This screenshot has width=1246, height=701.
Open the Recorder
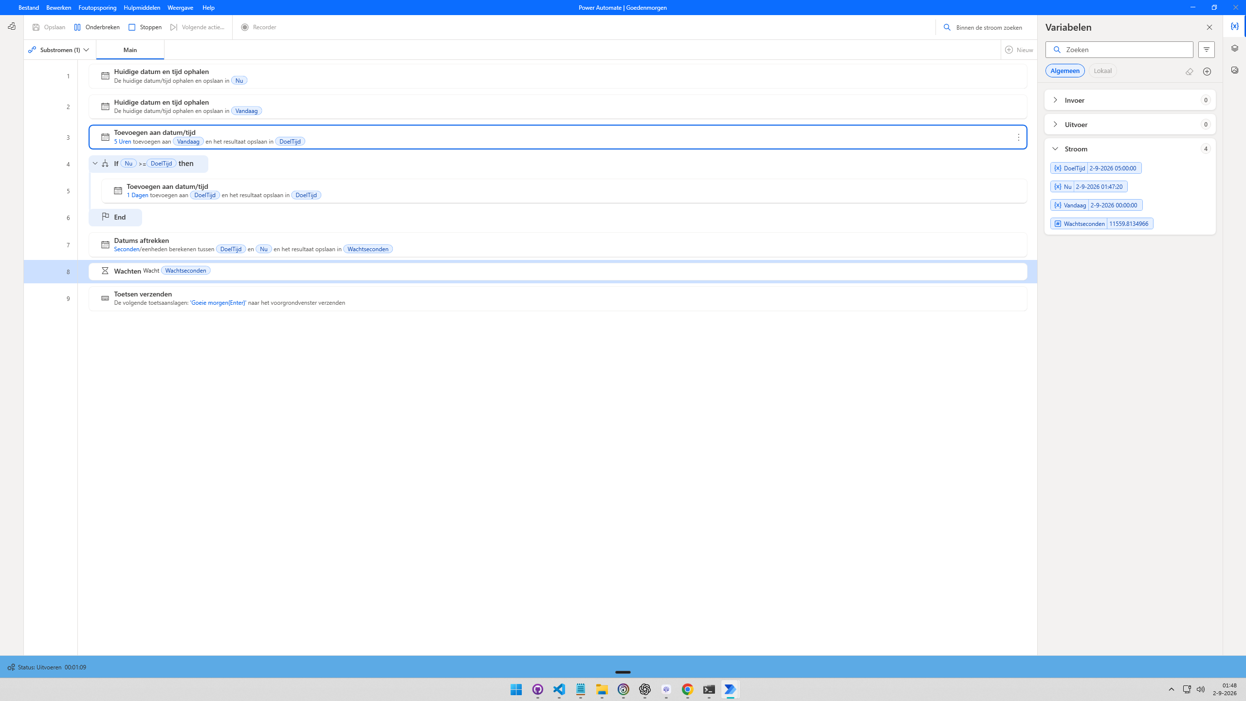[258, 27]
